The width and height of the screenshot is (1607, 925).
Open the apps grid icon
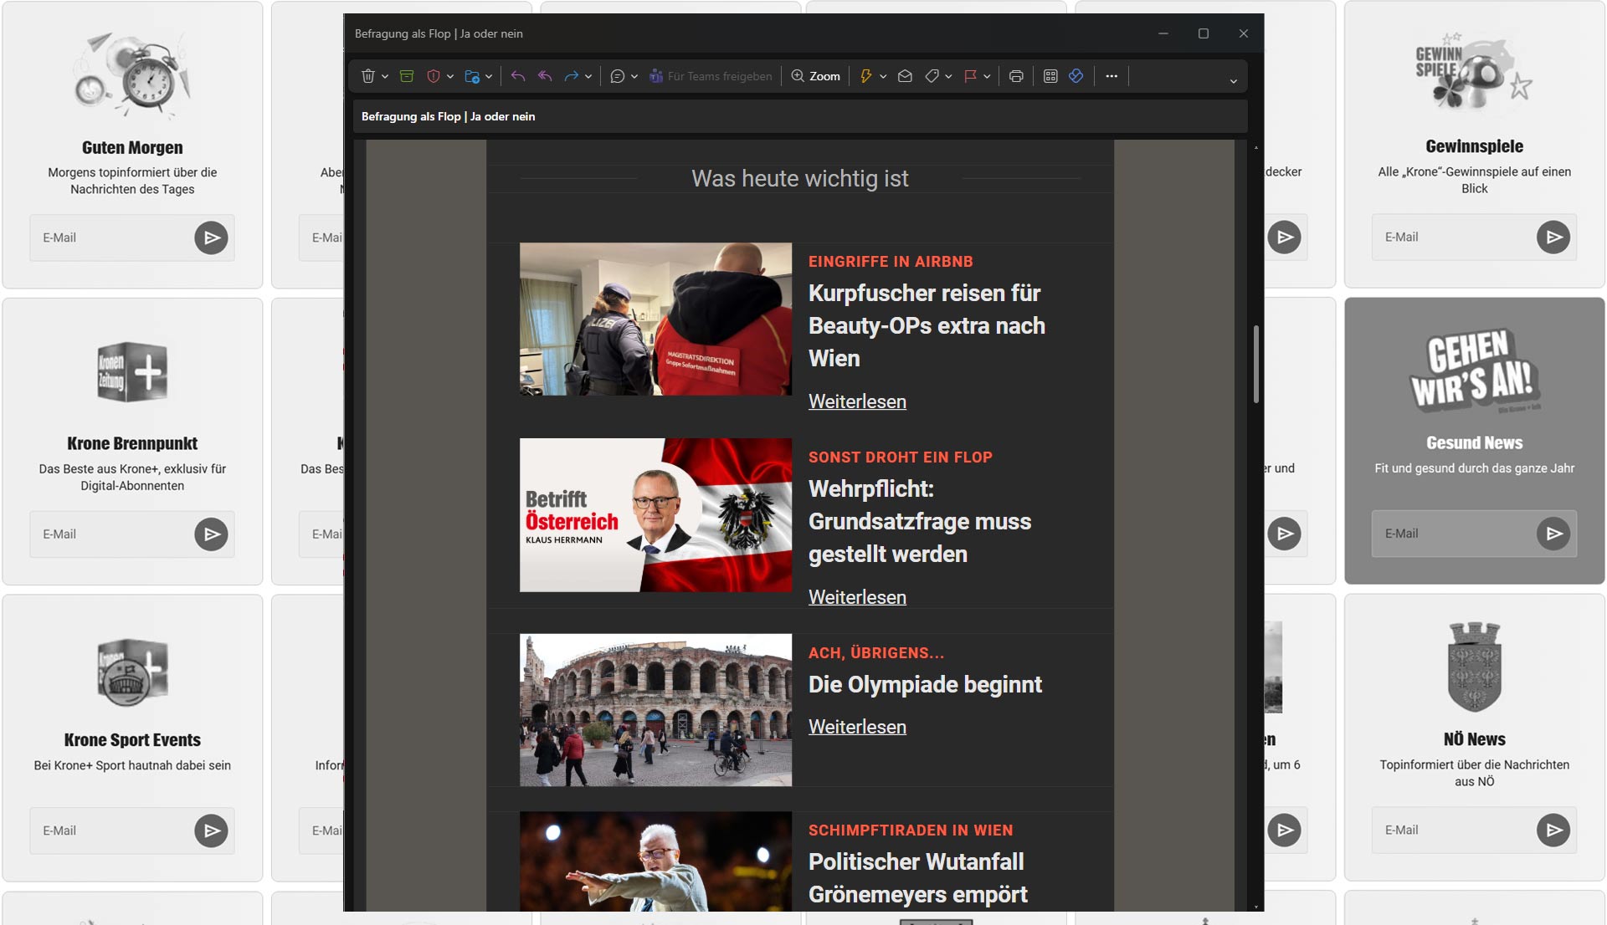pos(1050,76)
